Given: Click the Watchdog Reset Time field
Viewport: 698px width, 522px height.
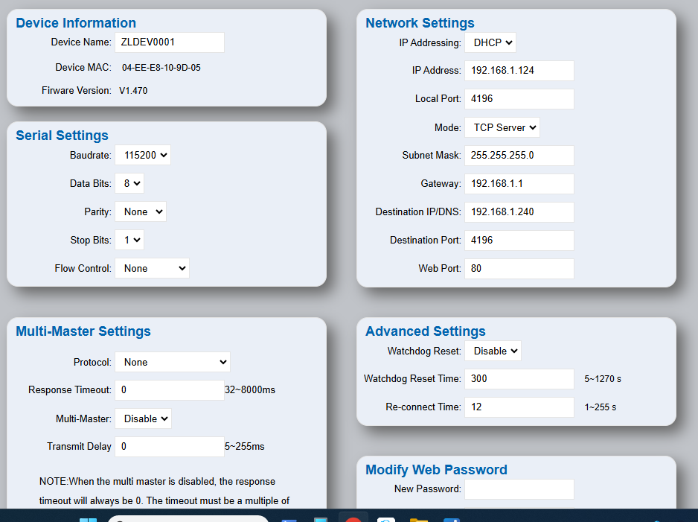Looking at the screenshot, I should tap(519, 379).
